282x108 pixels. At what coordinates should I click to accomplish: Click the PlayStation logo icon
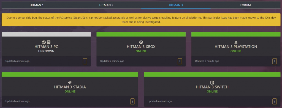(236, 43)
